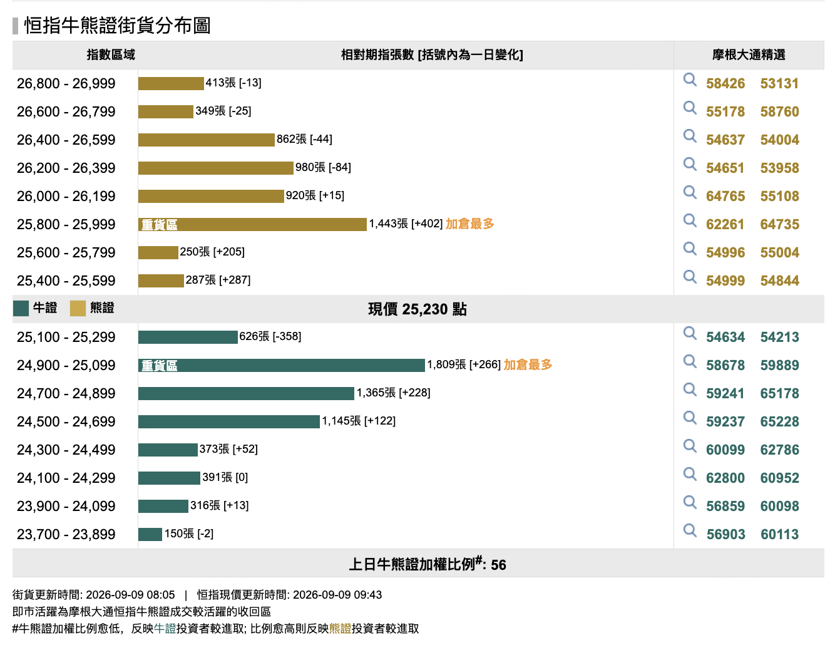Open search icon beside warrant 55178
The width and height of the screenshot is (835, 645).
click(x=690, y=108)
